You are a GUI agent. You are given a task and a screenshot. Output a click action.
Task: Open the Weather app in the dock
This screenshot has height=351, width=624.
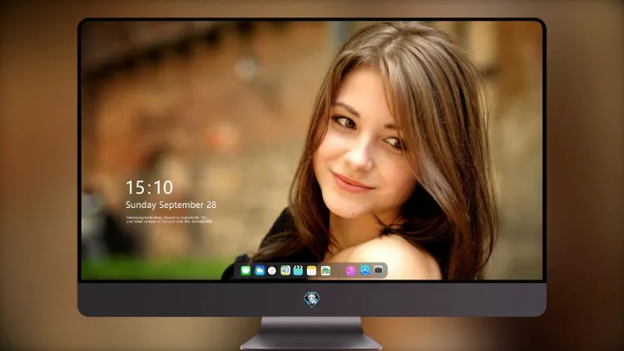[x=260, y=271]
